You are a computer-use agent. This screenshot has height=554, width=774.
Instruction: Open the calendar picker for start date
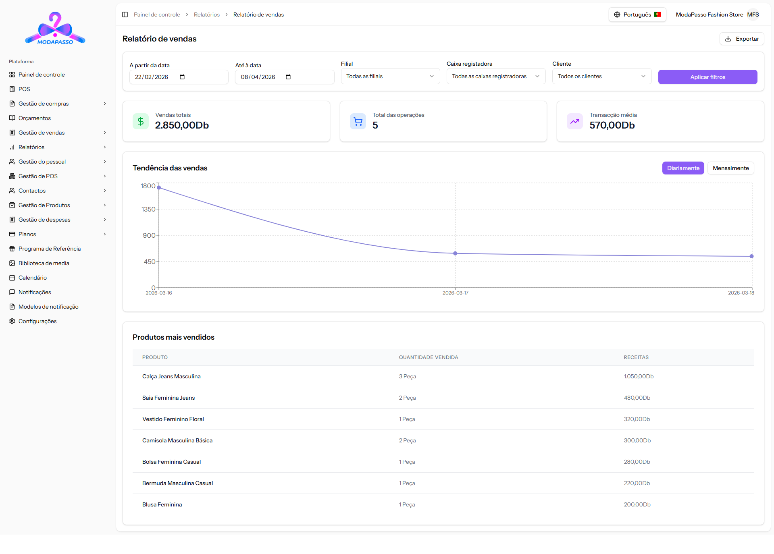[182, 77]
